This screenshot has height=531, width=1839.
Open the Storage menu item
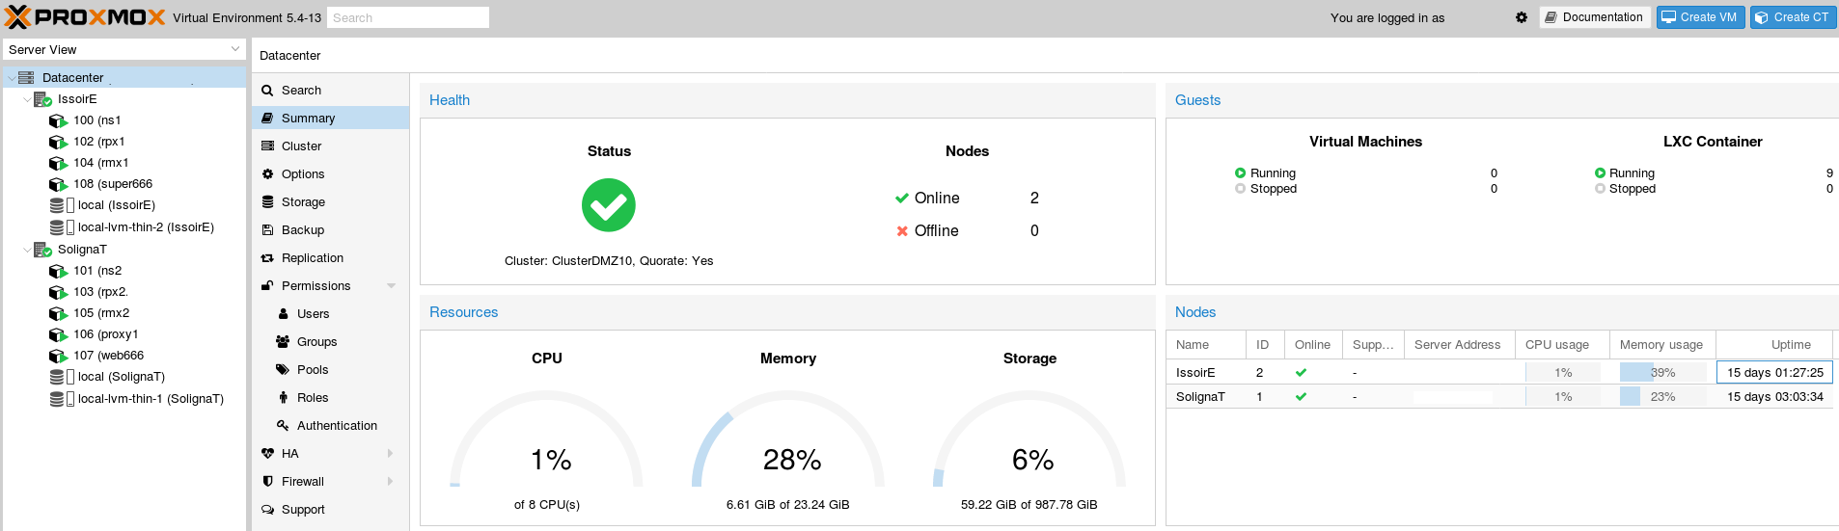click(330, 202)
